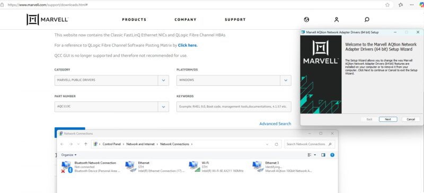Click the Keywords input field

[x=234, y=107]
